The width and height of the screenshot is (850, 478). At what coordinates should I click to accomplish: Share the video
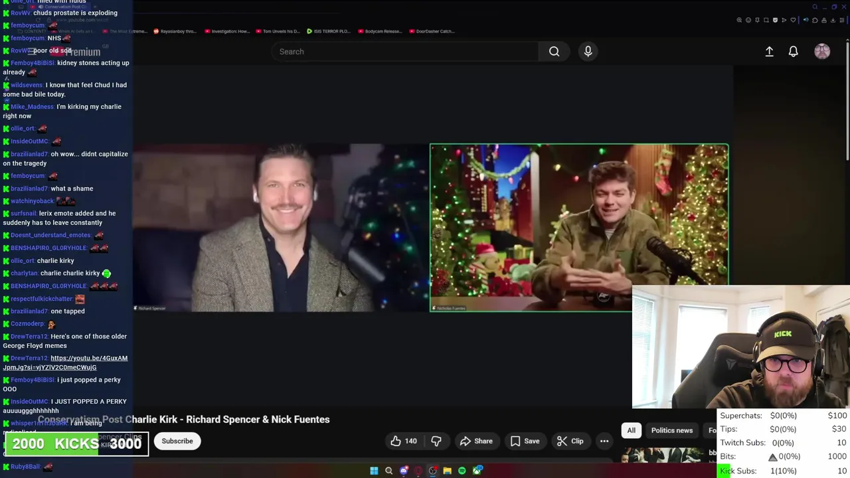[476, 441]
